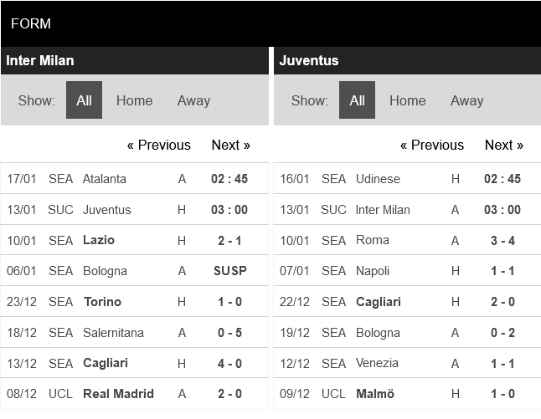Screen dimensions: 541x419
Task: Select the Home tab under Inter Milan
Action: (x=134, y=100)
